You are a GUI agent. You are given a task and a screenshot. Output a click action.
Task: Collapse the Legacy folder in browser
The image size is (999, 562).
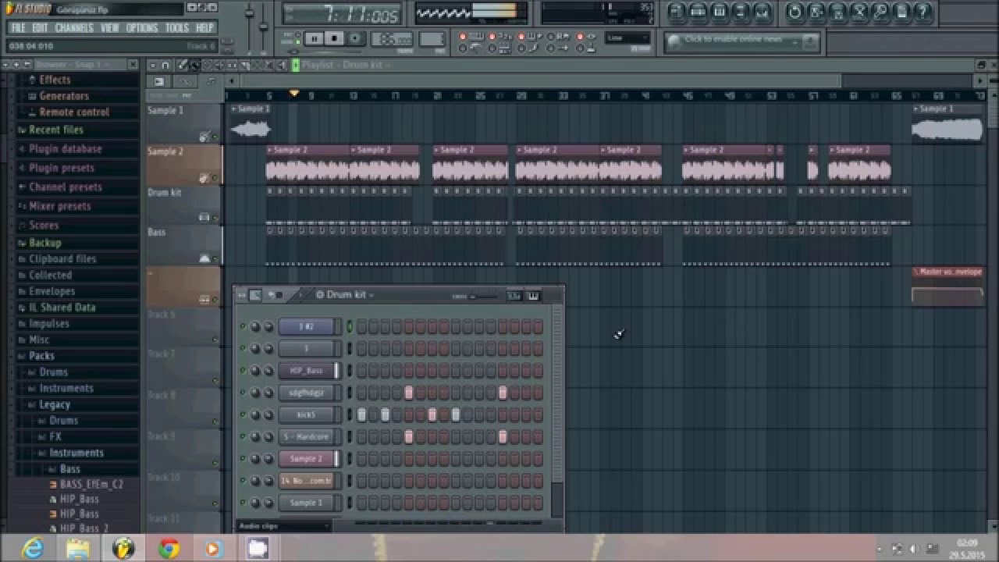(55, 404)
